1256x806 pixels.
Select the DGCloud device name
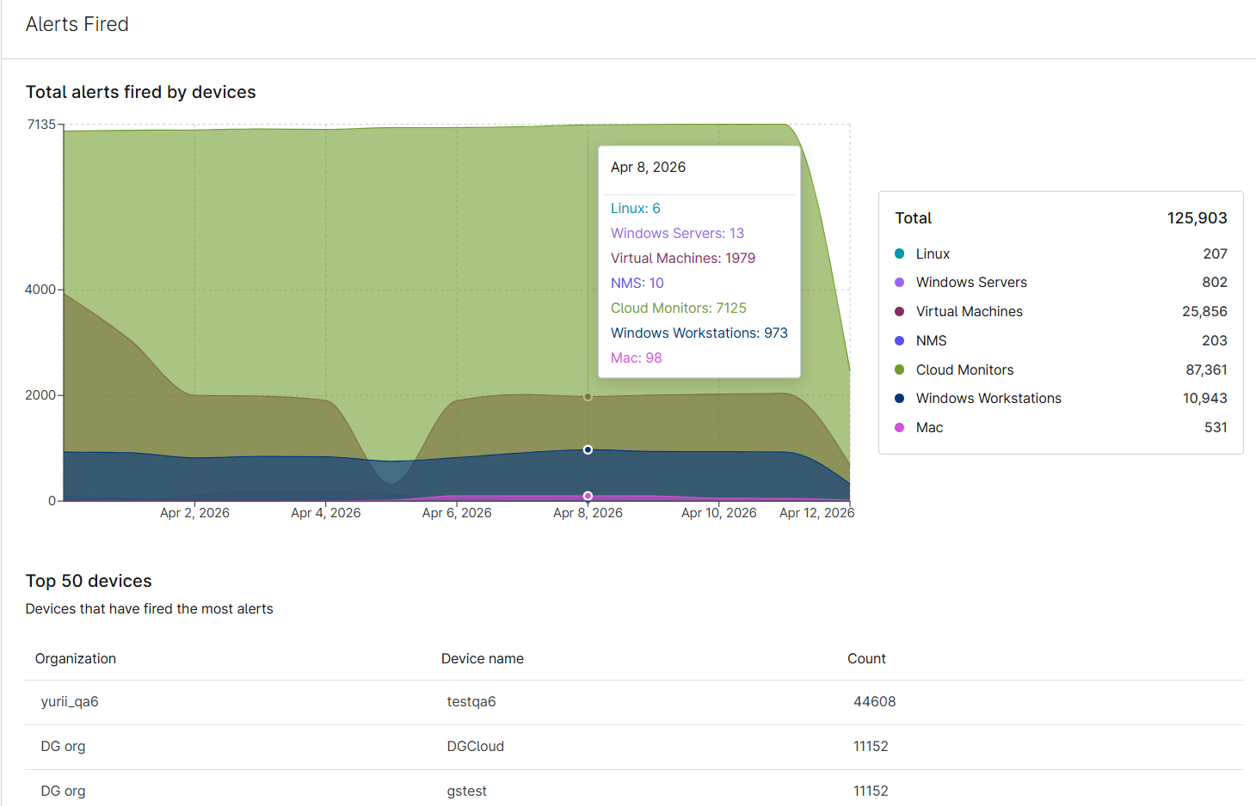(x=476, y=746)
